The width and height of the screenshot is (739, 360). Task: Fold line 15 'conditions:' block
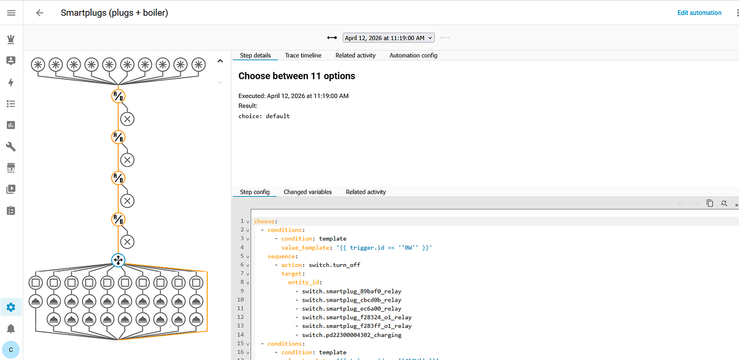coord(248,343)
